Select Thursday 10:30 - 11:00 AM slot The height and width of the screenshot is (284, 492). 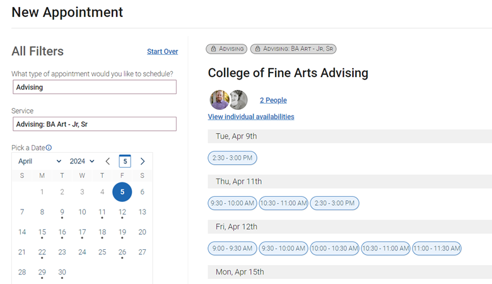pos(283,203)
